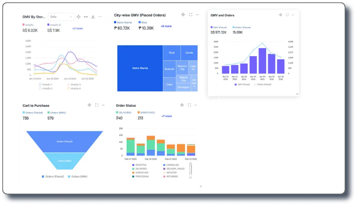
Task: Toggle shopify-1 series in chart legend
Action: (45, 84)
